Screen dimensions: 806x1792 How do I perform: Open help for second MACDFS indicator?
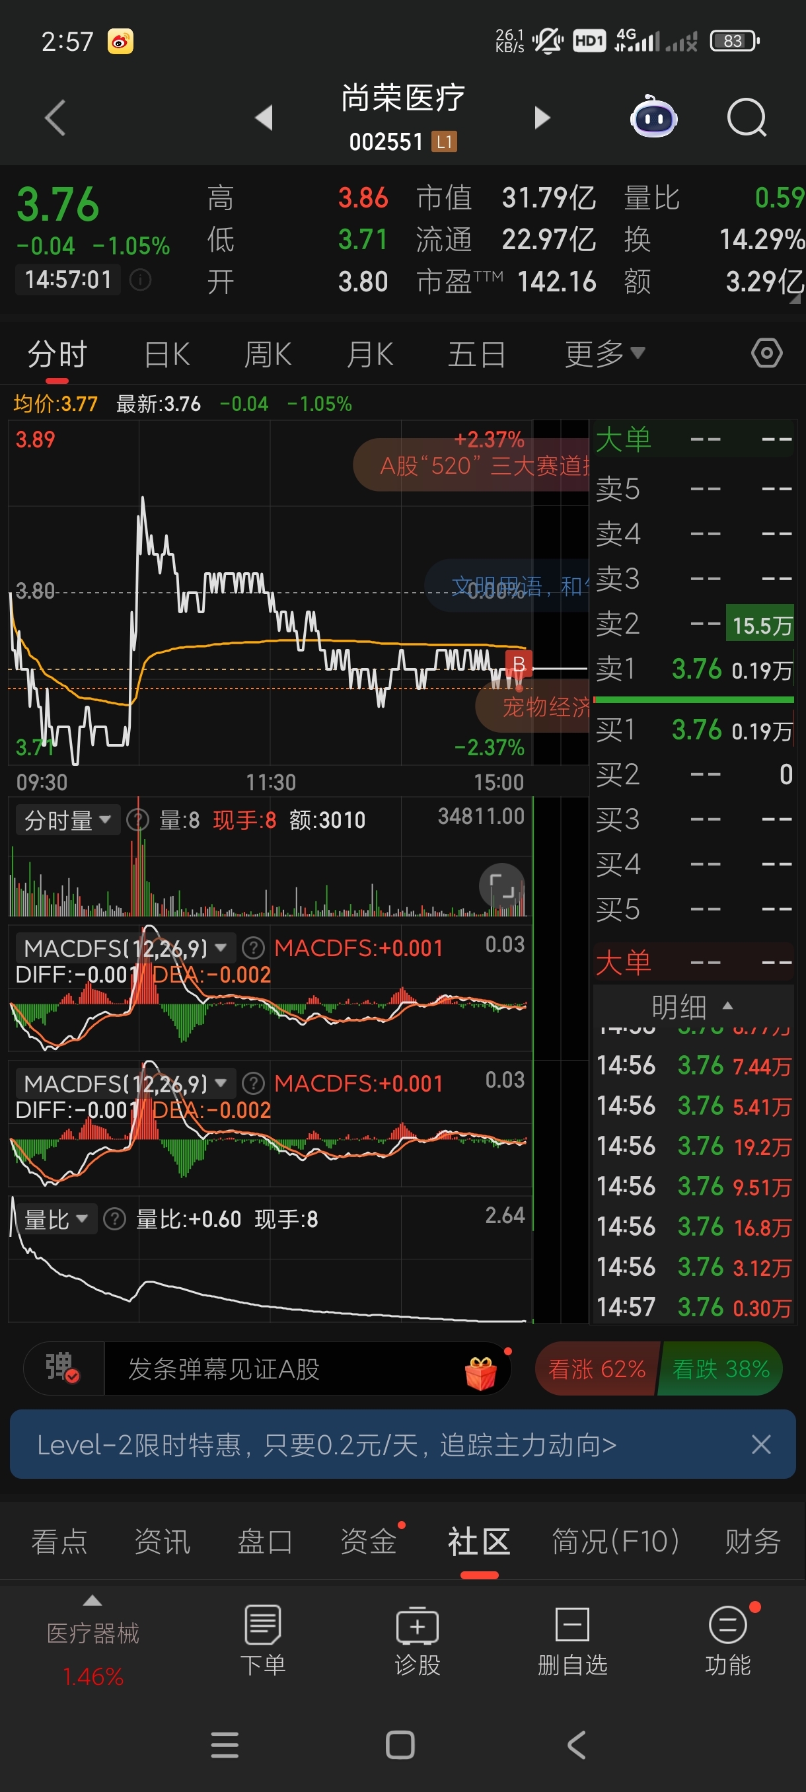253,1083
